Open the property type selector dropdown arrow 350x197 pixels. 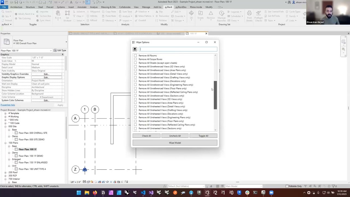tap(66, 42)
